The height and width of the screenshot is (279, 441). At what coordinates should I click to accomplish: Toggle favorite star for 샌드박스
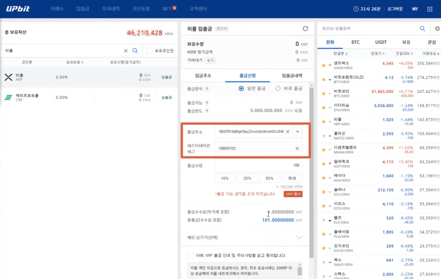[324, 65]
